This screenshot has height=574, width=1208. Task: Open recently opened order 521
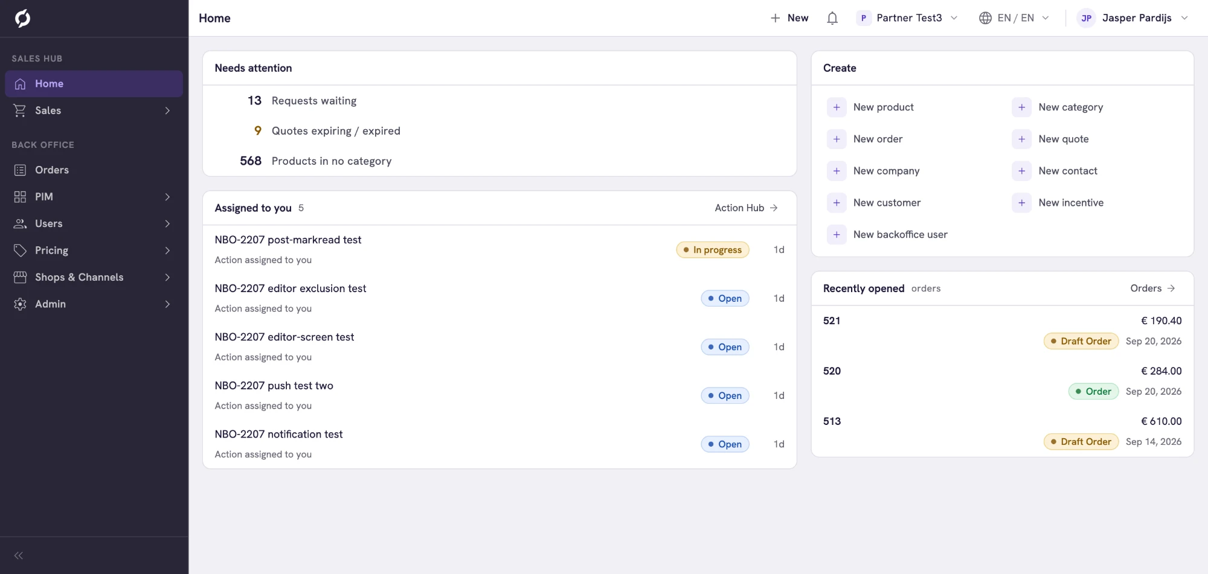(x=1002, y=331)
